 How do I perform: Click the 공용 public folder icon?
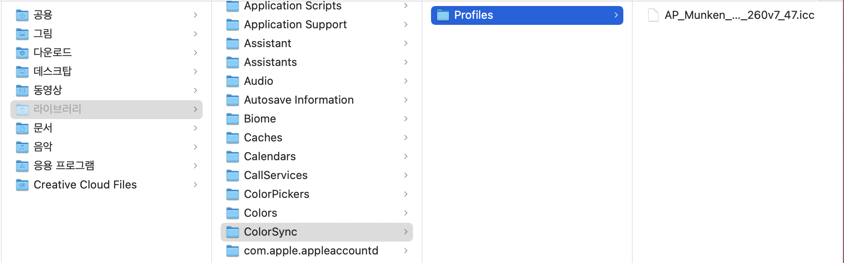pyautogui.click(x=22, y=15)
